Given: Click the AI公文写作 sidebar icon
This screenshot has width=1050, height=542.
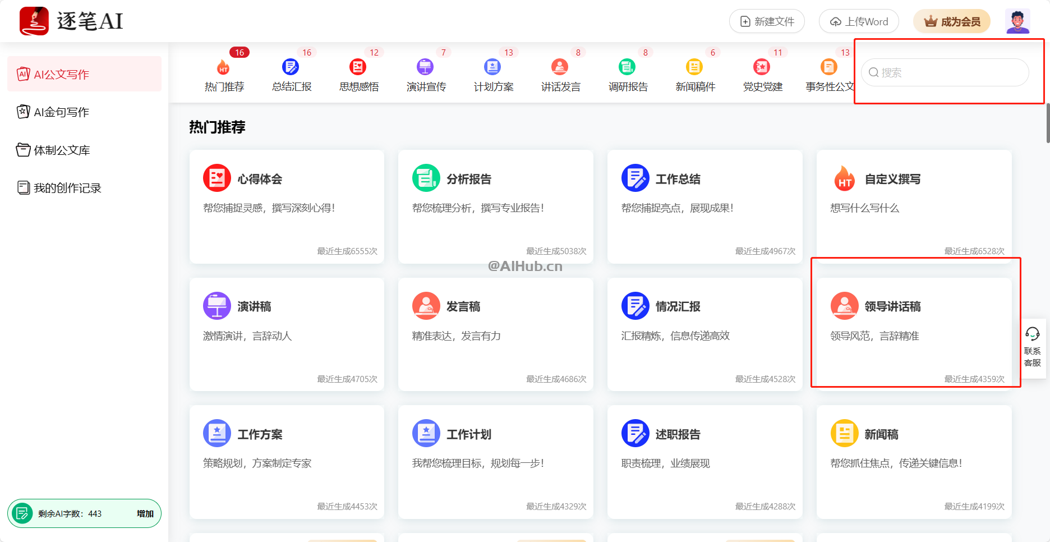Looking at the screenshot, I should [x=23, y=74].
